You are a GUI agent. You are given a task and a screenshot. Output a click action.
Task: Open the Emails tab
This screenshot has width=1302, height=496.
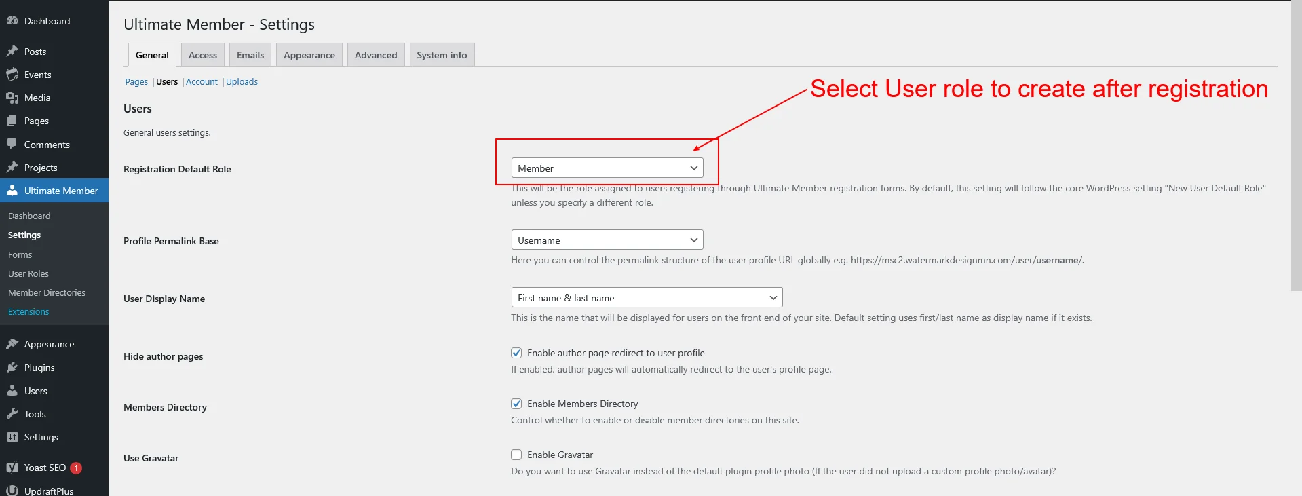pyautogui.click(x=250, y=55)
